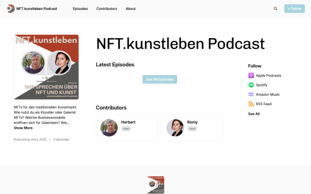
Task: Click 'Podcasting since 2022' text
Action: (30, 140)
